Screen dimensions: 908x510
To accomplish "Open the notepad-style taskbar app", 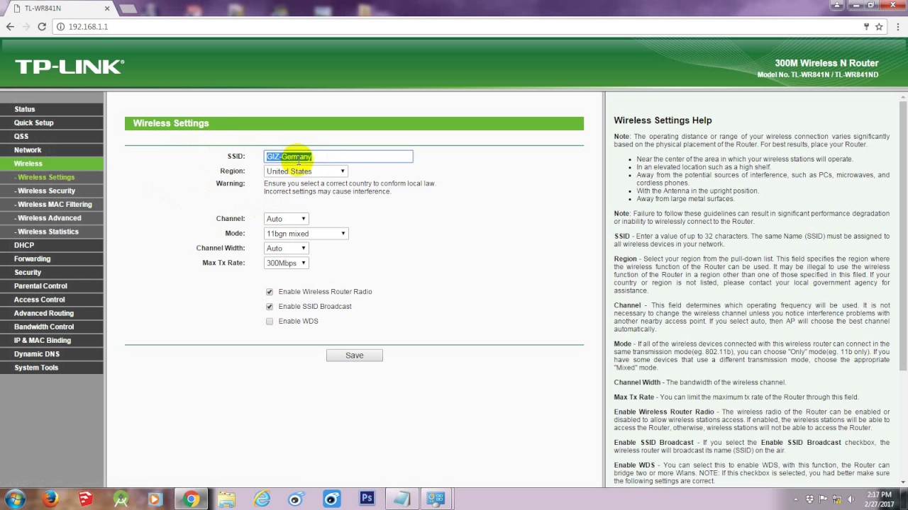I will click(402, 499).
